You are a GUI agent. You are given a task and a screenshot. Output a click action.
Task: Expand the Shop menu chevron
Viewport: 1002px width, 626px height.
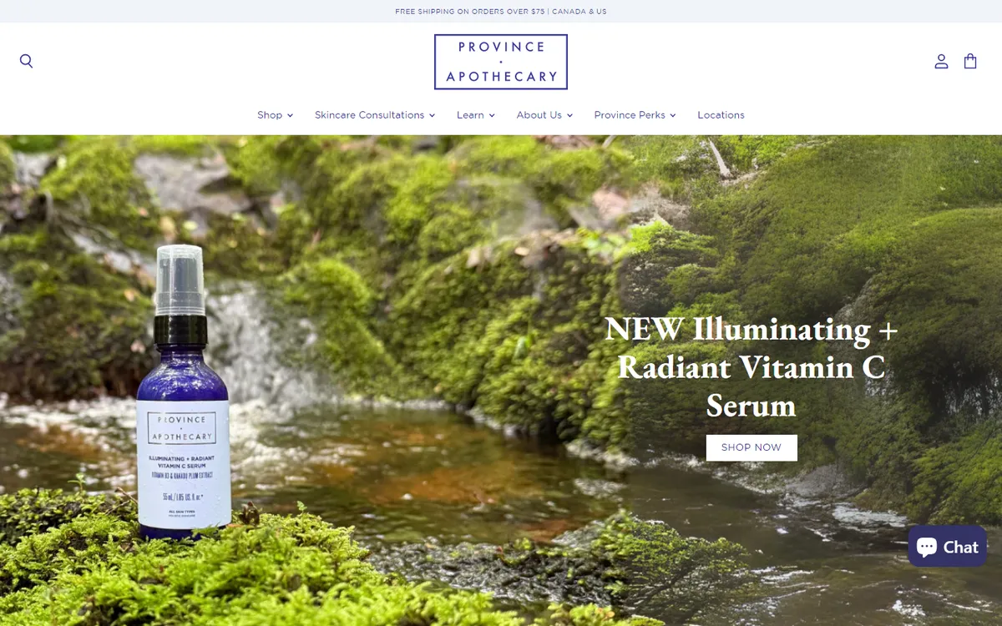pos(290,115)
